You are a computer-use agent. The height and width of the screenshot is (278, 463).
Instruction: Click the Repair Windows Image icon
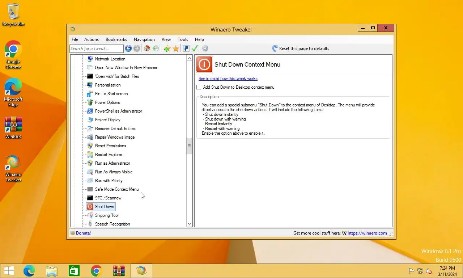point(90,137)
